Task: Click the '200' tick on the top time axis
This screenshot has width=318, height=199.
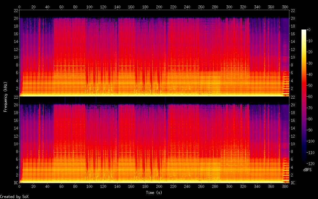Action: (159, 7)
